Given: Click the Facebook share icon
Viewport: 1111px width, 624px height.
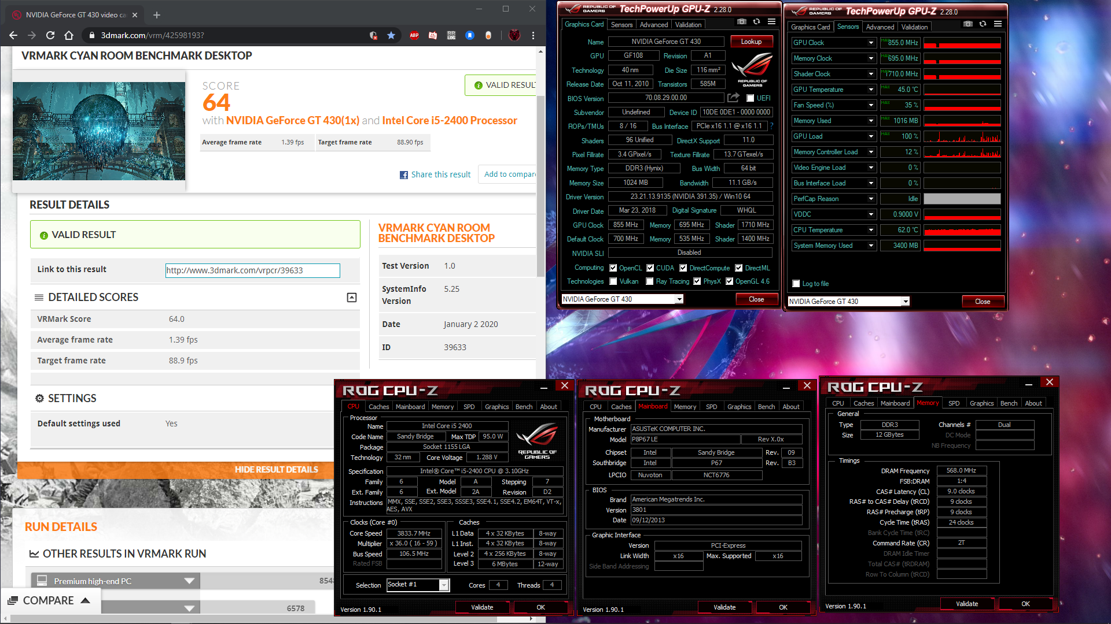Looking at the screenshot, I should (404, 175).
